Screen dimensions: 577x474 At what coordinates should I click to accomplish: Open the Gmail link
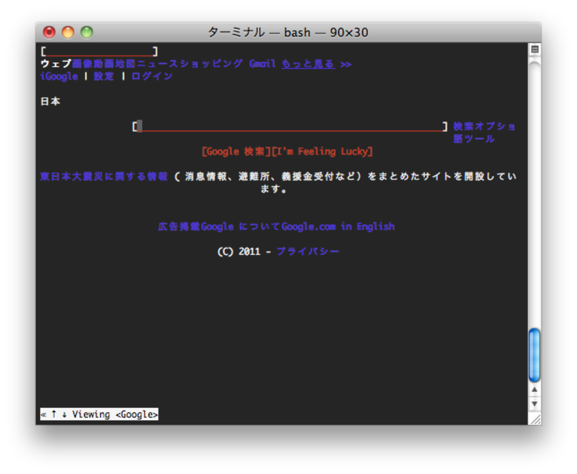tap(263, 64)
